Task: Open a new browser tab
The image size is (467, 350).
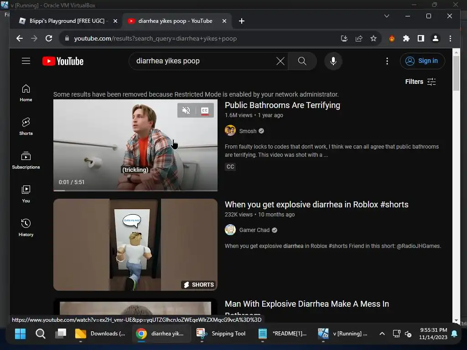Action: click(242, 21)
